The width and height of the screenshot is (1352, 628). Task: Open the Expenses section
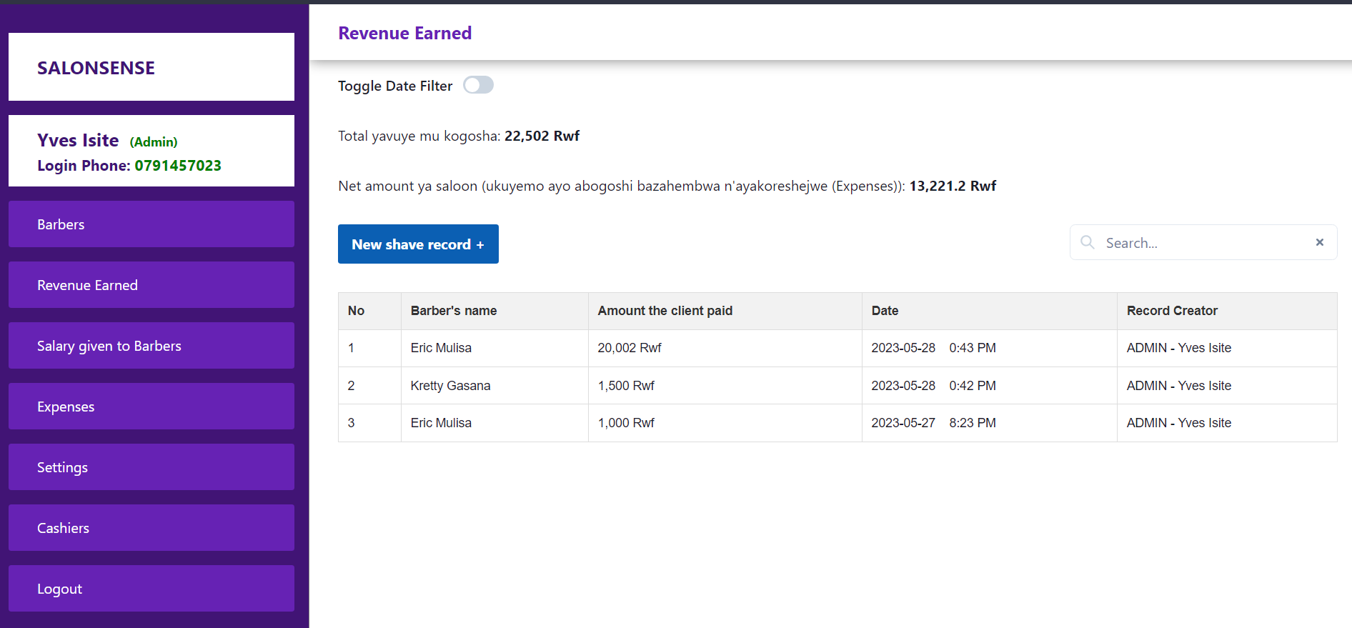[x=151, y=407]
